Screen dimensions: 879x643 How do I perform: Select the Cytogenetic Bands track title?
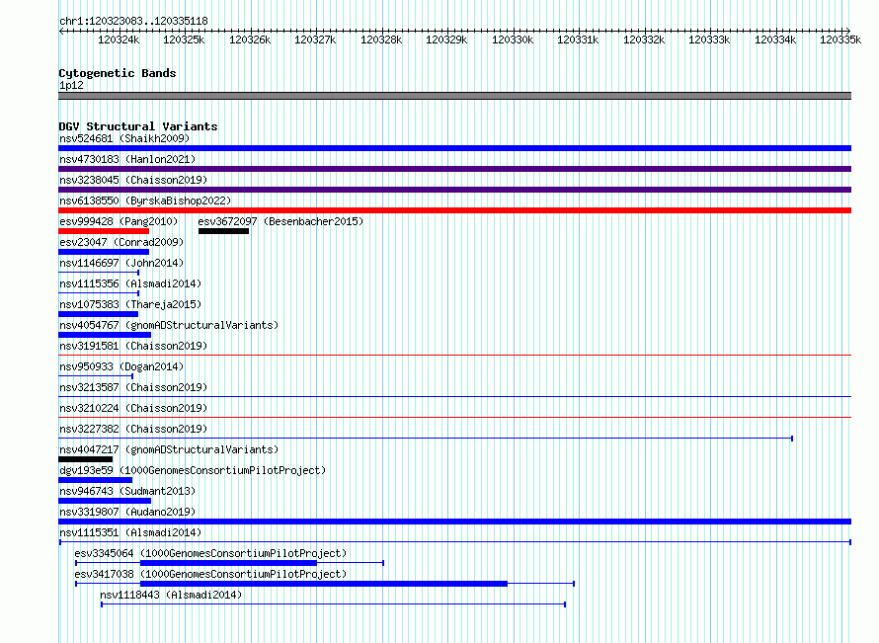[x=118, y=73]
